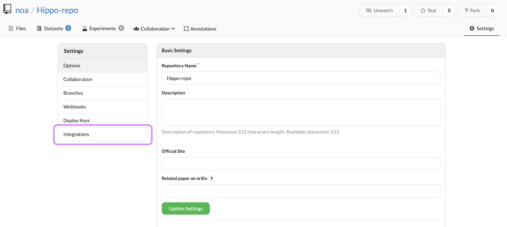This screenshot has width=507, height=227.
Task: Click the arXiv help question mark icon
Action: click(x=212, y=179)
